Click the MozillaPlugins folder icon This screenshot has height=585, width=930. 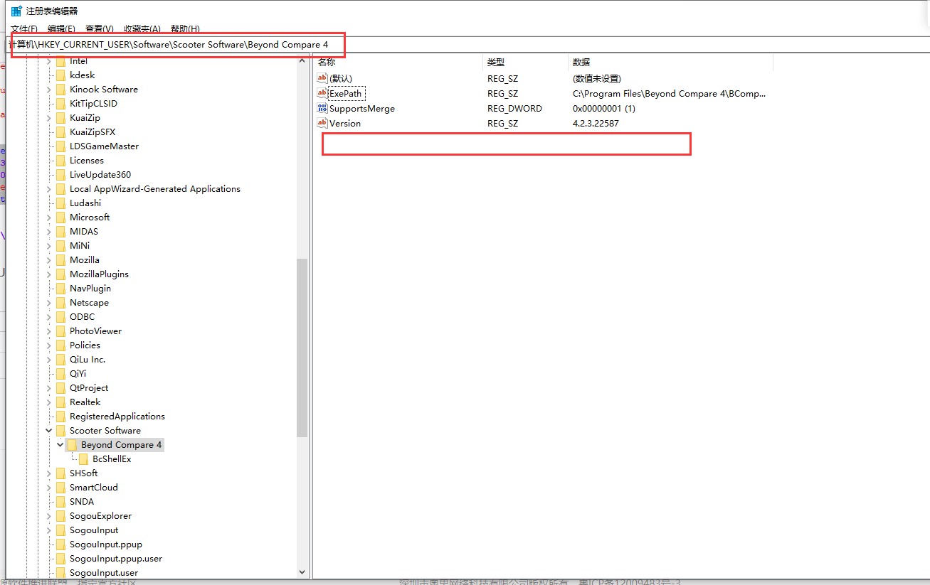tap(60, 274)
